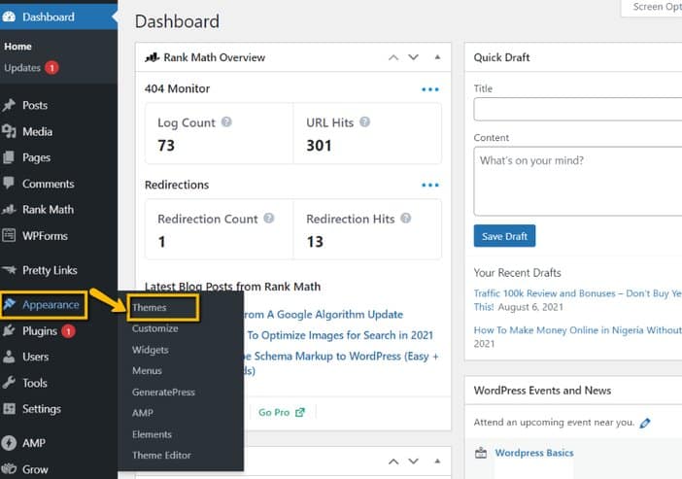This screenshot has width=682, height=479.
Task: Open Google Algorithm Update blog post
Action: coord(324,315)
